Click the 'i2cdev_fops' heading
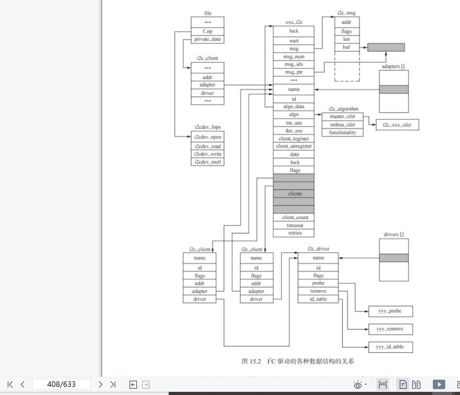 (x=208, y=127)
